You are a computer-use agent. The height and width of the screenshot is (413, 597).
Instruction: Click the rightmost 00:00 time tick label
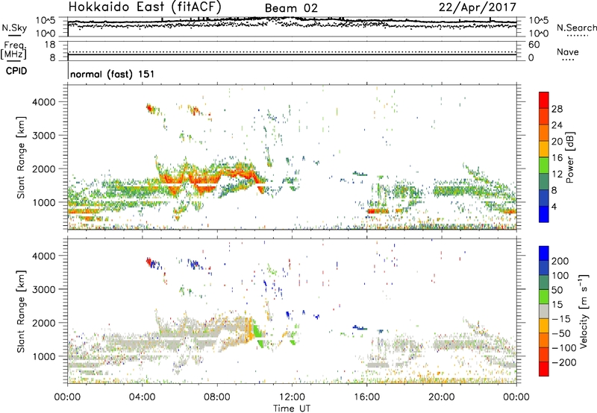click(516, 397)
